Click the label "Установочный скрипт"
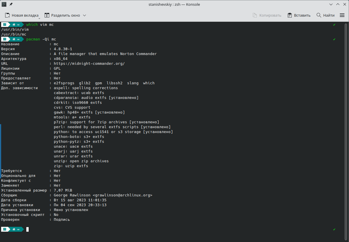This screenshot has width=349, height=242. click(23, 215)
